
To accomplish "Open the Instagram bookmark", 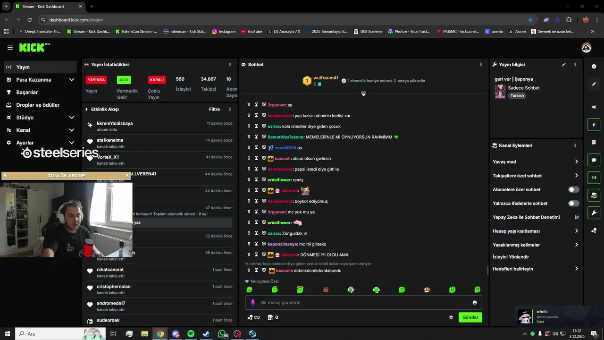I will 224,32.
